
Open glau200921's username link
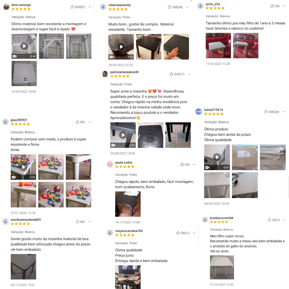coord(19,120)
